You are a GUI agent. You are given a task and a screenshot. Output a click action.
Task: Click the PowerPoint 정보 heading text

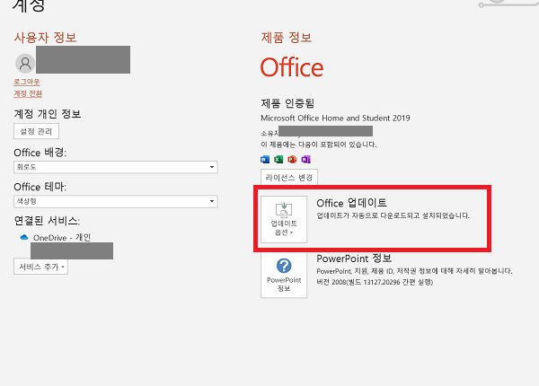point(354,259)
